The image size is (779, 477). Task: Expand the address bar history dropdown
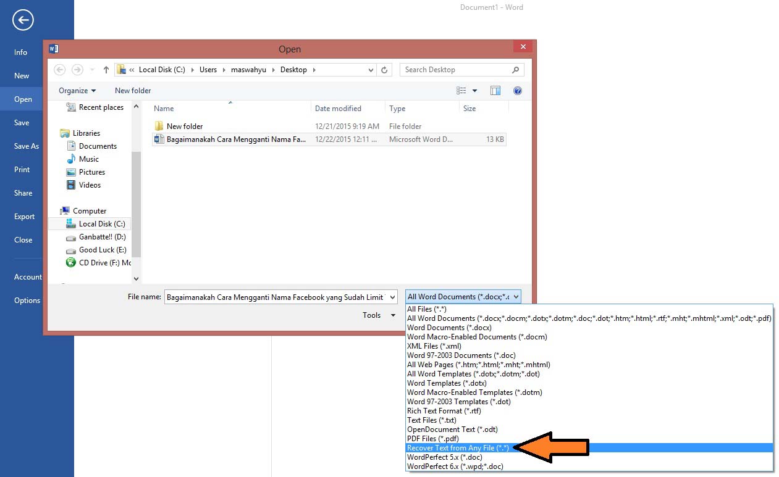pyautogui.click(x=371, y=70)
